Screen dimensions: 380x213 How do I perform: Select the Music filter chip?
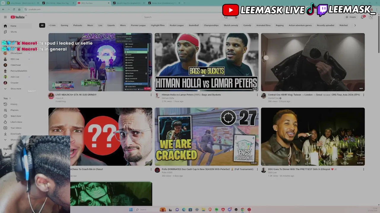pos(90,25)
